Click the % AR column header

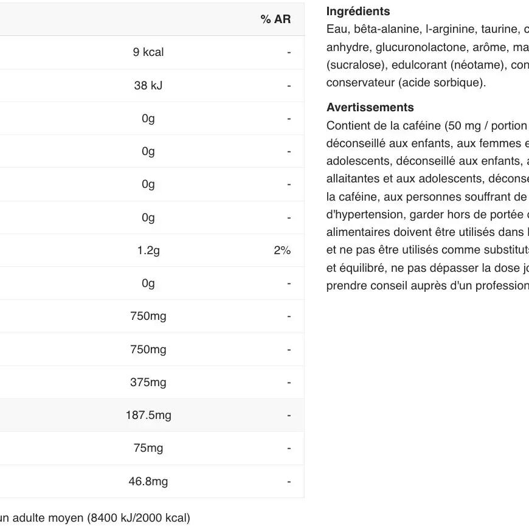(275, 19)
